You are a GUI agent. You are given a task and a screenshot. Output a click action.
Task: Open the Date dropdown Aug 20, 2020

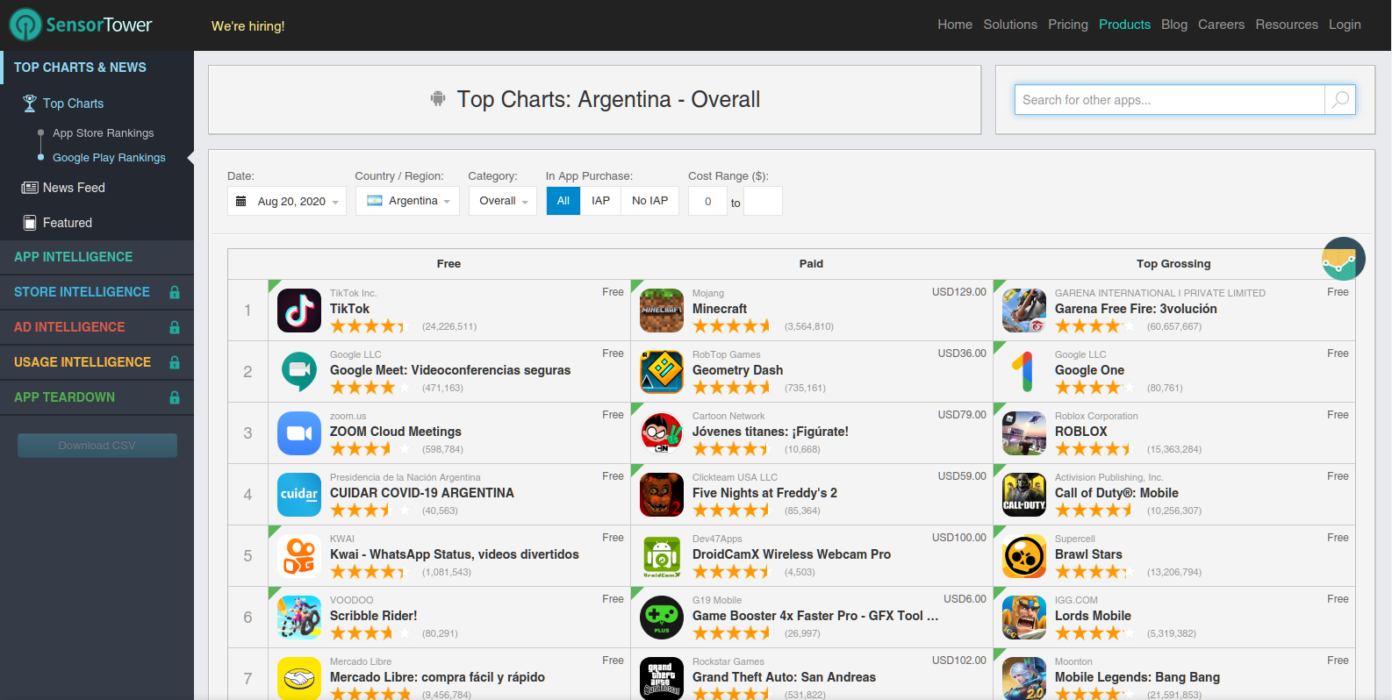(x=287, y=201)
